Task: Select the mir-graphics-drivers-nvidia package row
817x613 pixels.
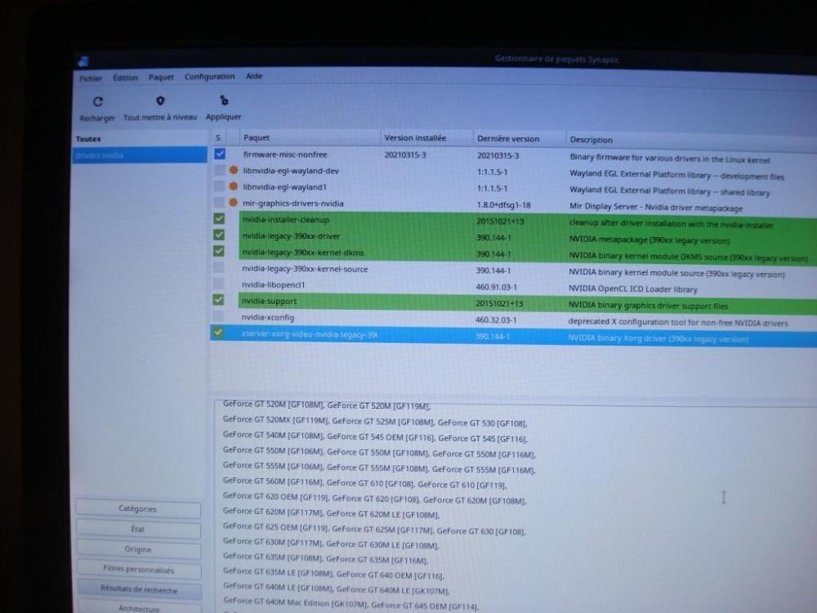Action: point(513,205)
